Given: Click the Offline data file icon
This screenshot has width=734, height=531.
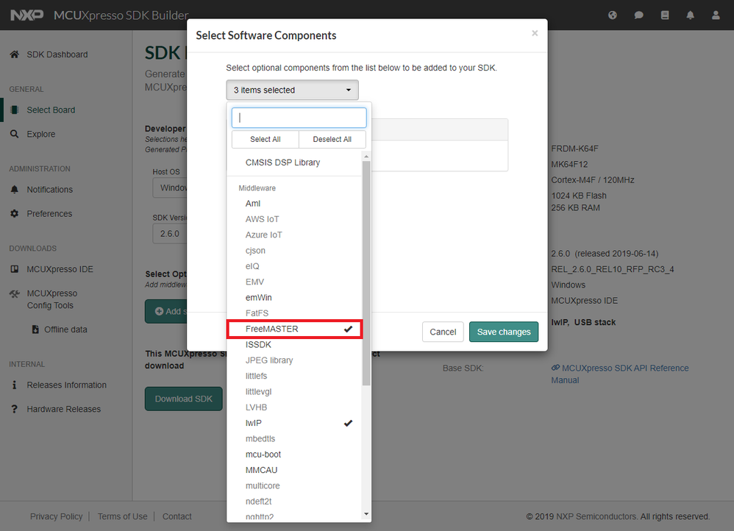Looking at the screenshot, I should [35, 329].
